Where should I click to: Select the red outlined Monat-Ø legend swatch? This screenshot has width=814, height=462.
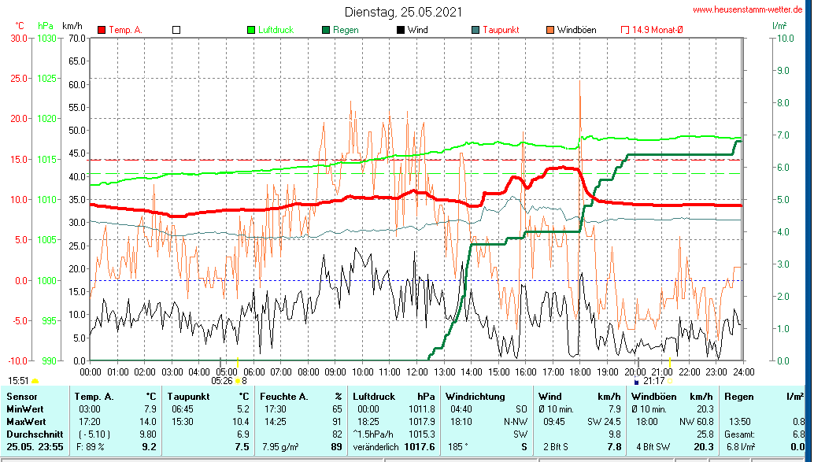[x=625, y=30]
